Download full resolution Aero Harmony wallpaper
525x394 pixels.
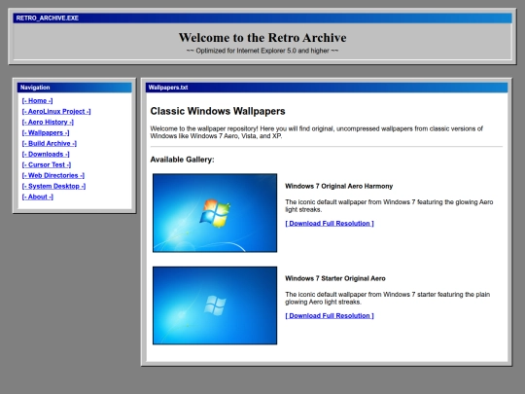330,224
